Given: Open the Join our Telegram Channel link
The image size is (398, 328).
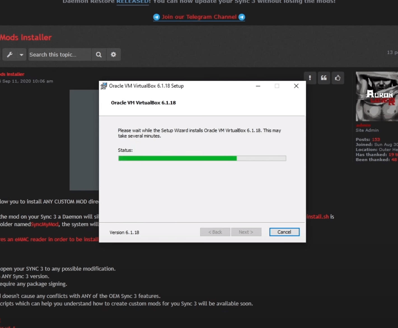Looking at the screenshot, I should coord(199,17).
